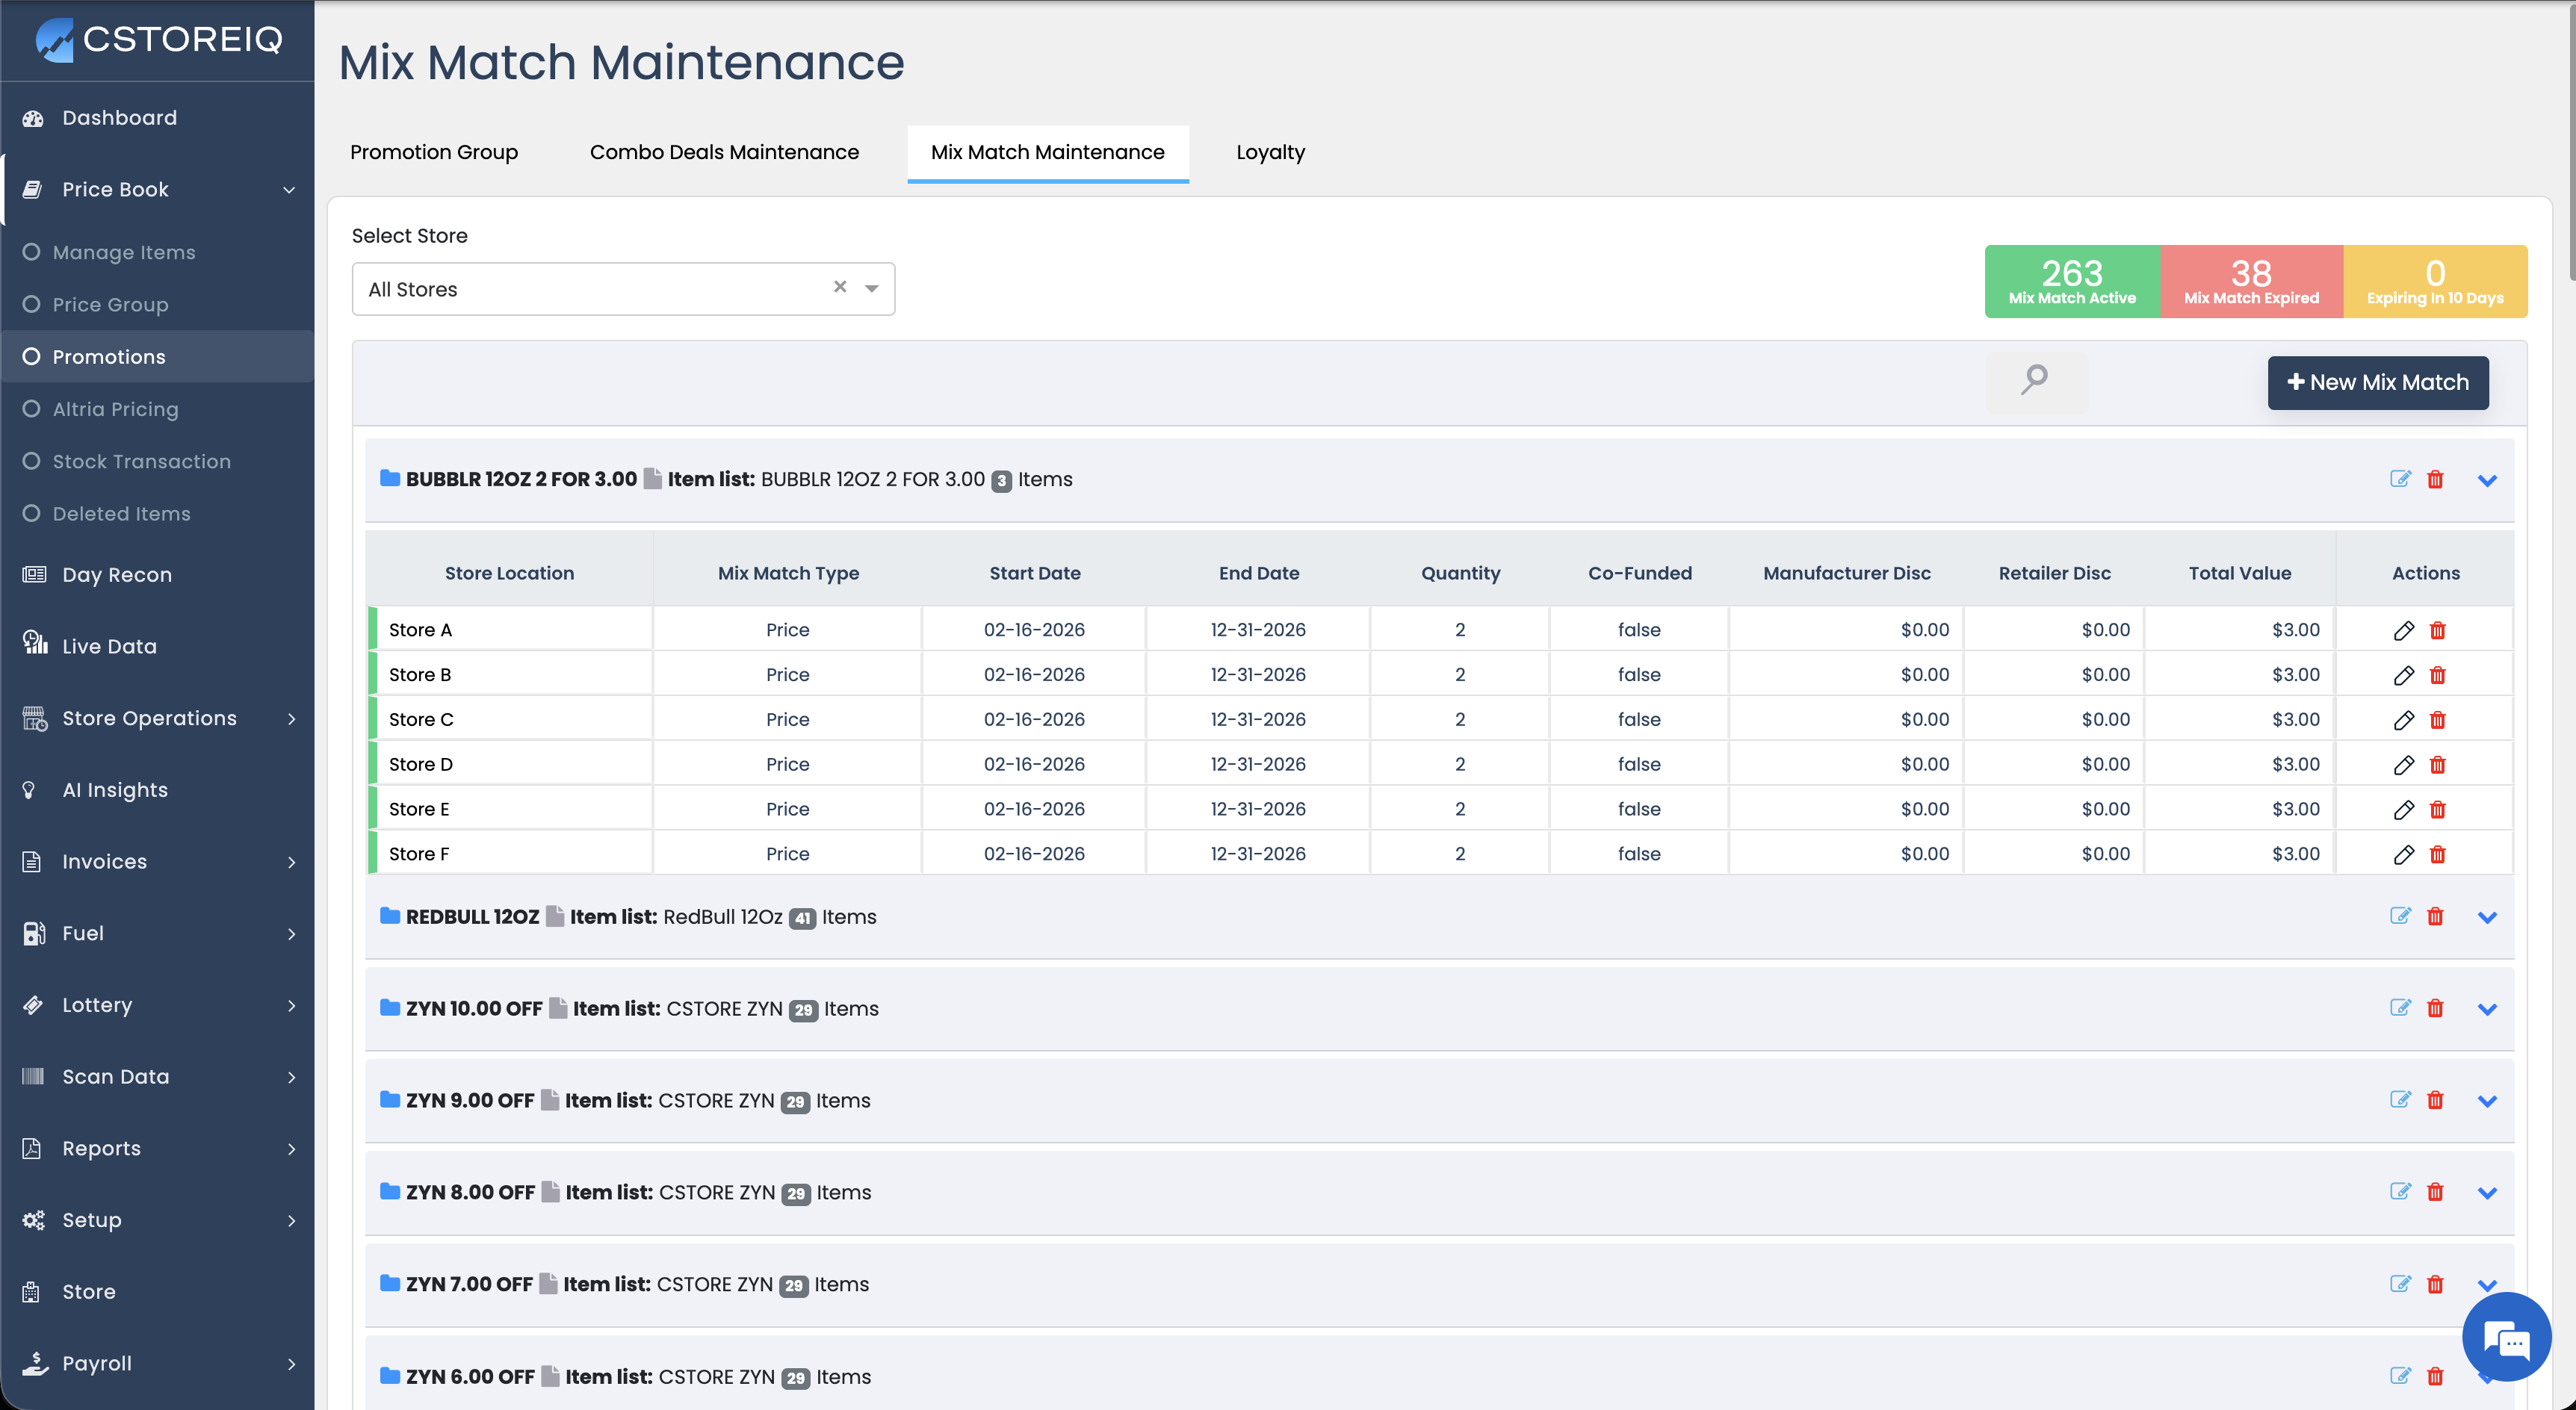The height and width of the screenshot is (1410, 2576).
Task: Open Manage Items in the sidebar
Action: pyautogui.click(x=124, y=252)
